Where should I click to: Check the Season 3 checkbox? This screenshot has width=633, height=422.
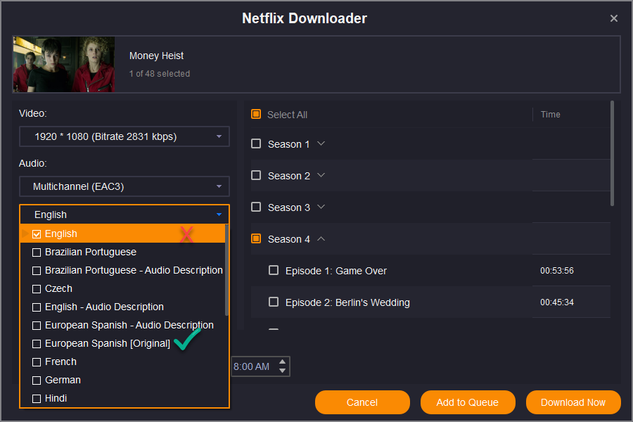[x=256, y=207]
